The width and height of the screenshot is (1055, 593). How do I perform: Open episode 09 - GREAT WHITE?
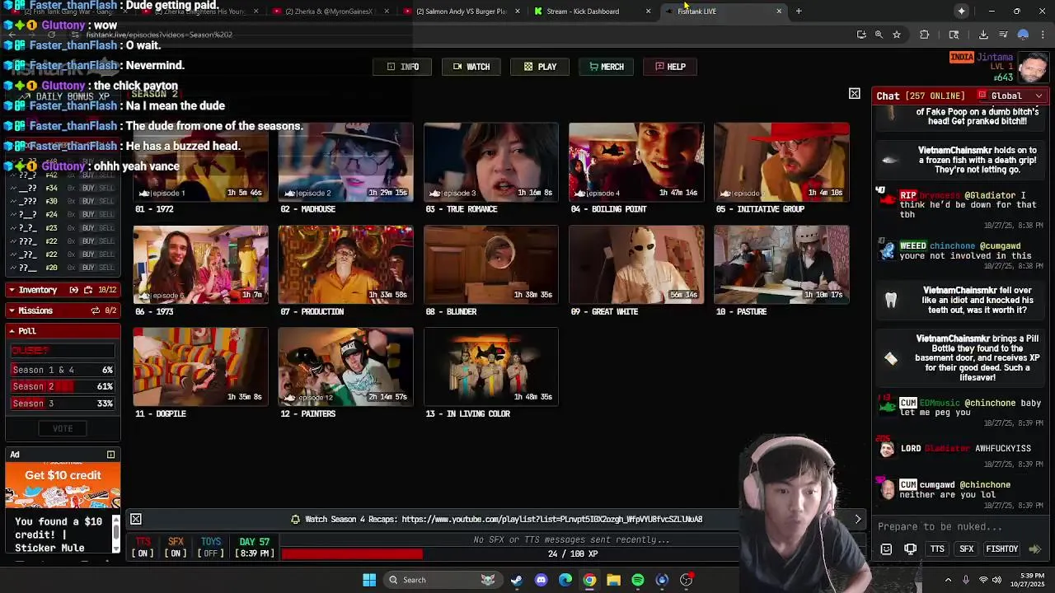(636, 264)
